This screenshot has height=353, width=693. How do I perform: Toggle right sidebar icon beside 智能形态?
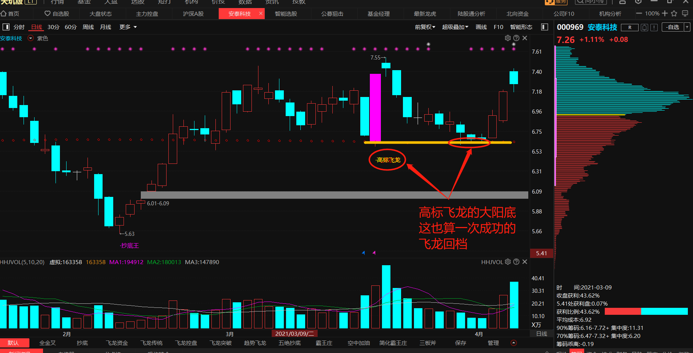coord(544,27)
